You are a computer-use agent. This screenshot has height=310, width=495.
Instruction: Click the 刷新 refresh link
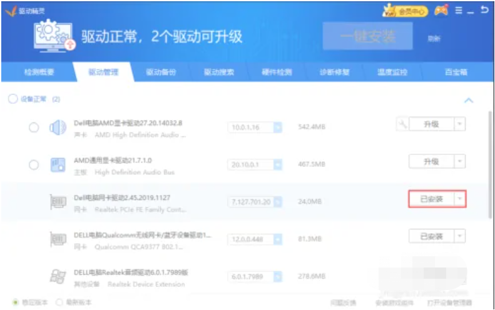coord(434,39)
